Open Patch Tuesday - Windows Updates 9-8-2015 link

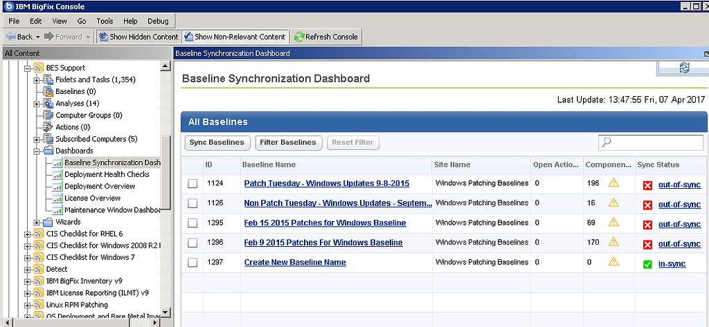click(x=327, y=183)
